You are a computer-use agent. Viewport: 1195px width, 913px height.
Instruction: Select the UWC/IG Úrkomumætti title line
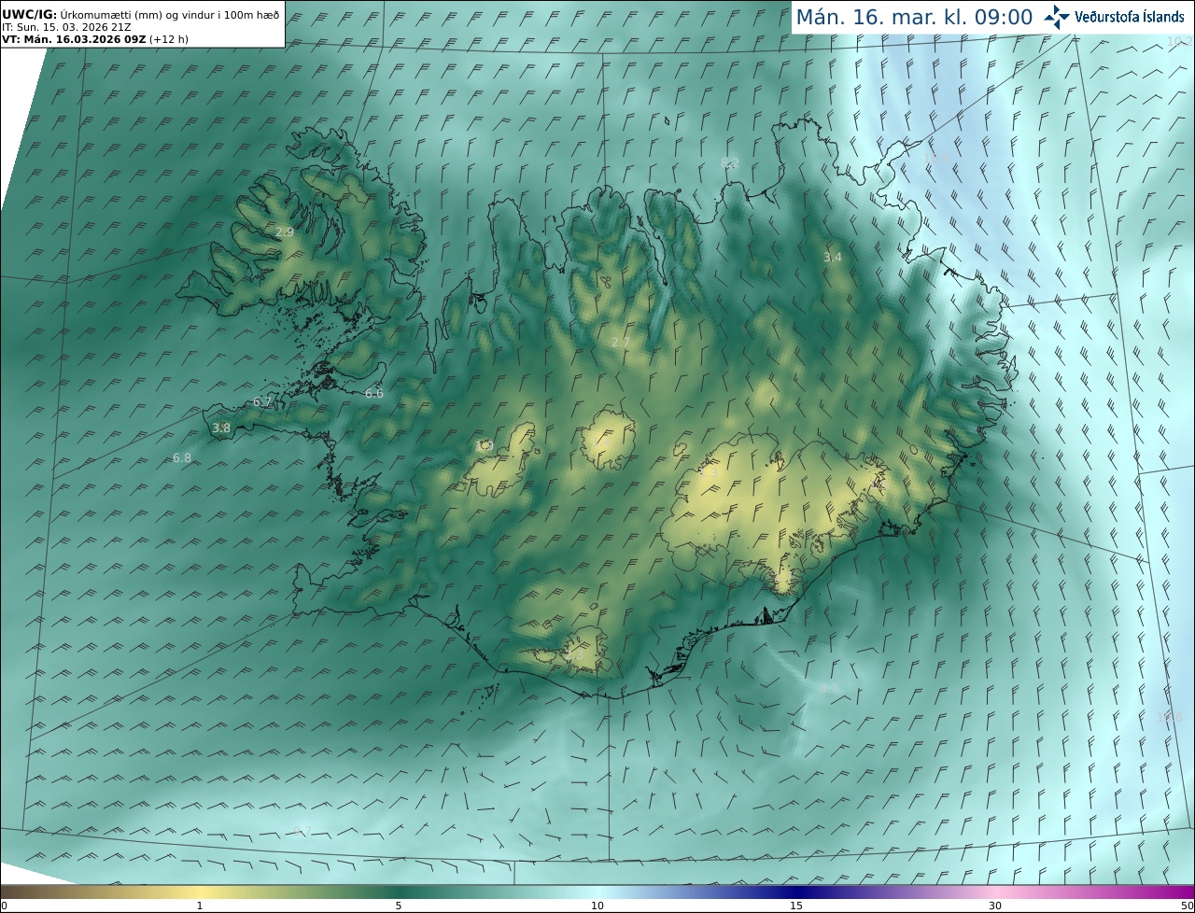pyautogui.click(x=141, y=14)
